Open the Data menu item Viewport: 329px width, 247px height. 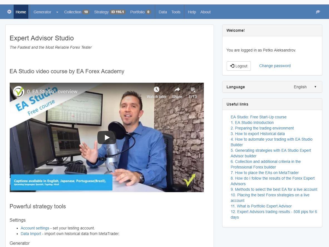163,12
